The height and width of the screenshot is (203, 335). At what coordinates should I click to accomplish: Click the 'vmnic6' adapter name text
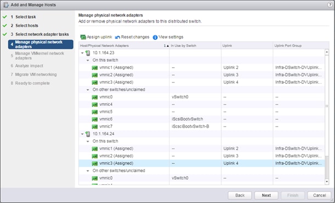106,119
